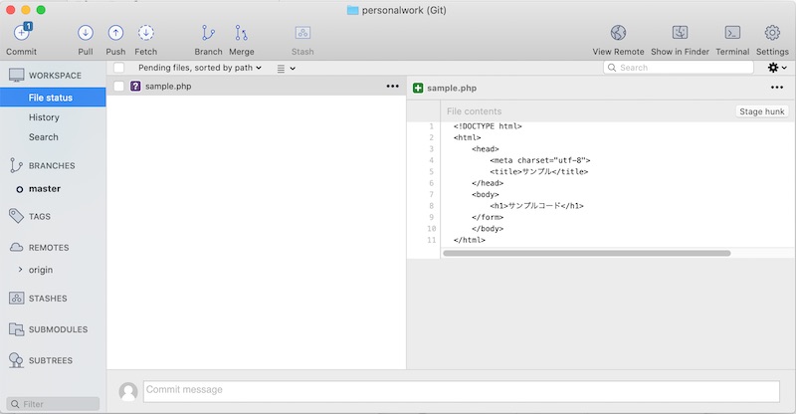Click the horizontal scrollbar under the file contents
This screenshot has height=414, width=796.
tap(587, 253)
